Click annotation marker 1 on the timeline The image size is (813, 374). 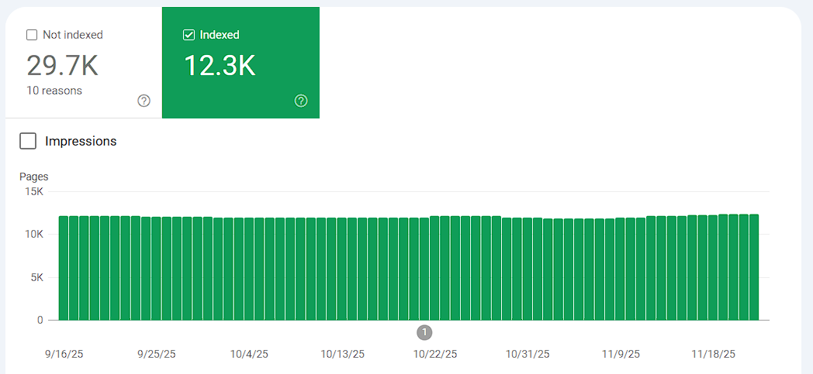point(424,332)
